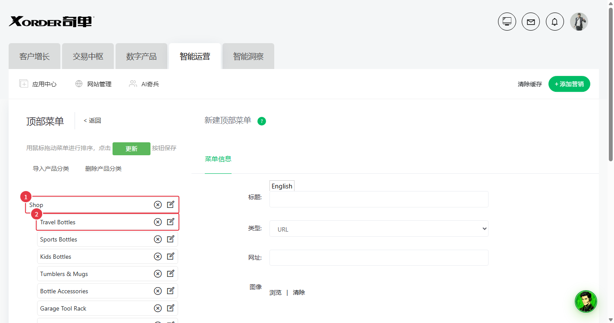Open 应用中心 app center
This screenshot has width=614, height=323.
(38, 84)
